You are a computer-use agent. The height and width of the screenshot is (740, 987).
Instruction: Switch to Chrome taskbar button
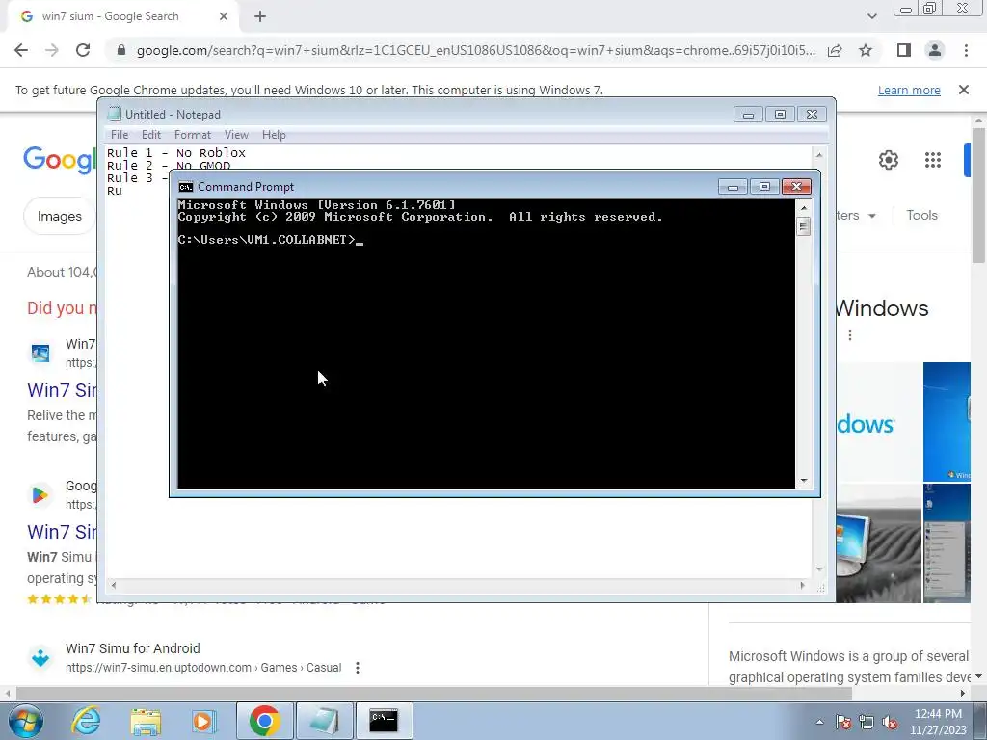point(264,721)
